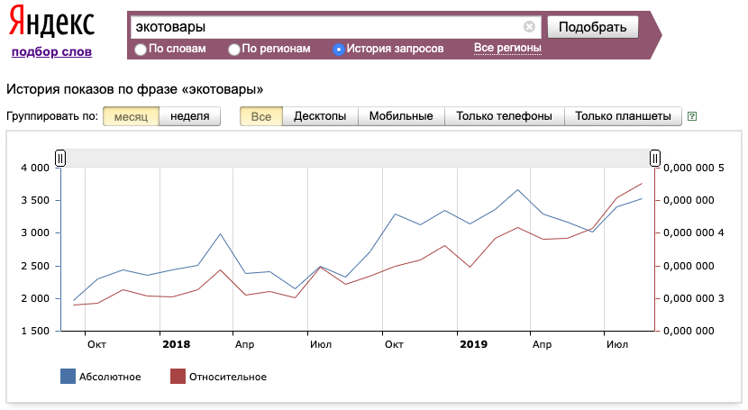Show data for Все devices
Screen dimensions: 748x410
pyautogui.click(x=261, y=116)
